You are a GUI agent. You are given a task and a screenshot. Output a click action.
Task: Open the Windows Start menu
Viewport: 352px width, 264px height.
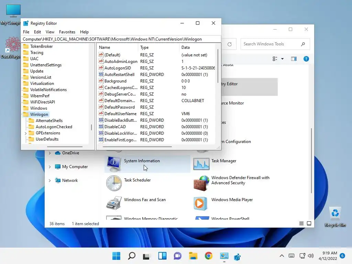pos(116,256)
